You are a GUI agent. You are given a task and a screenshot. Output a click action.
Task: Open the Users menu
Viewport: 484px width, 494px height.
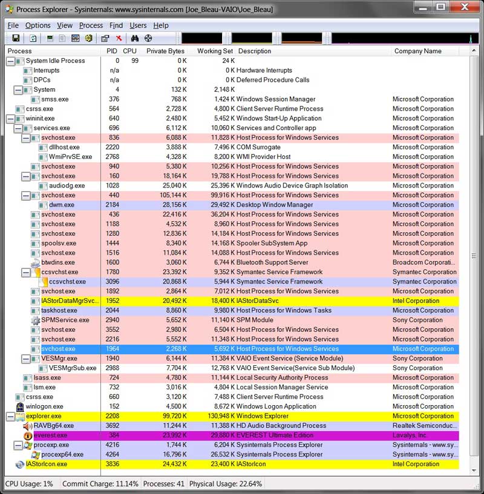tap(138, 25)
